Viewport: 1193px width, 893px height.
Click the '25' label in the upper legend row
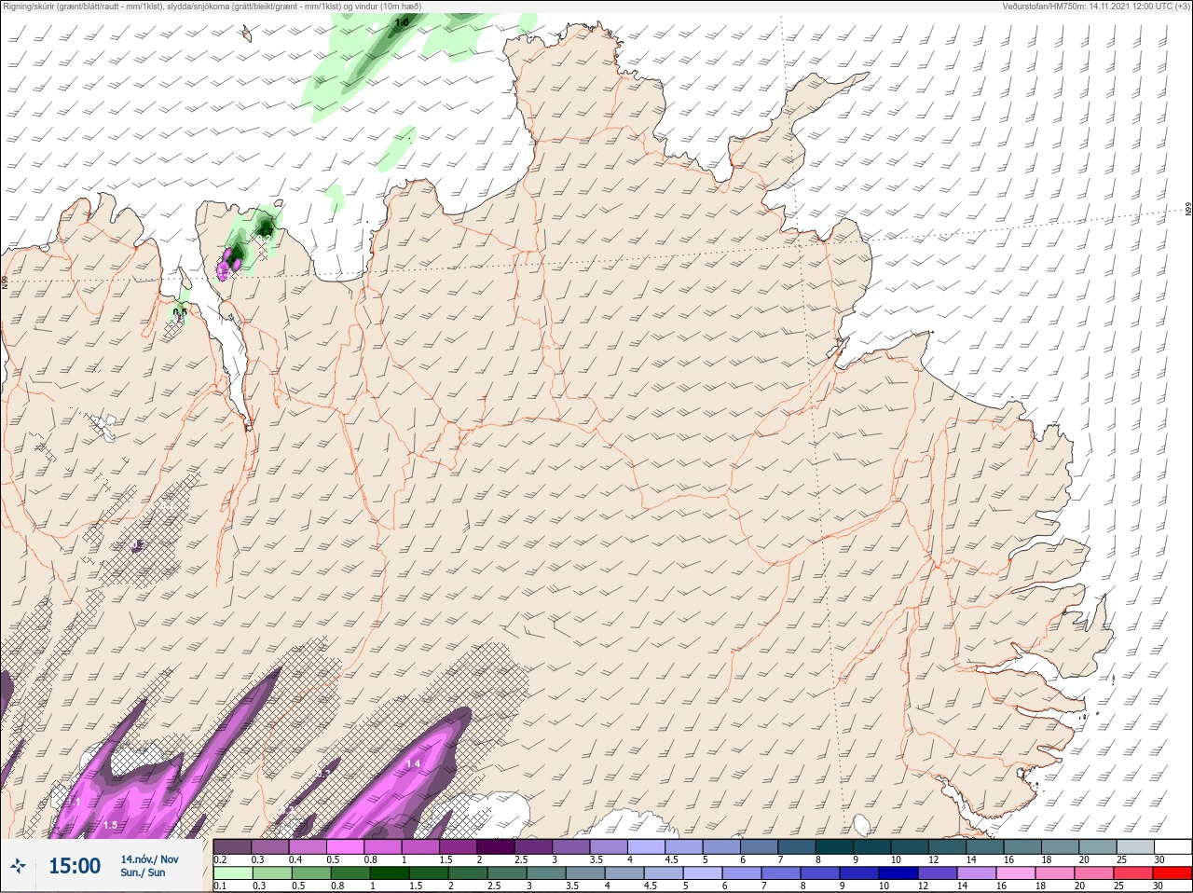click(1121, 859)
